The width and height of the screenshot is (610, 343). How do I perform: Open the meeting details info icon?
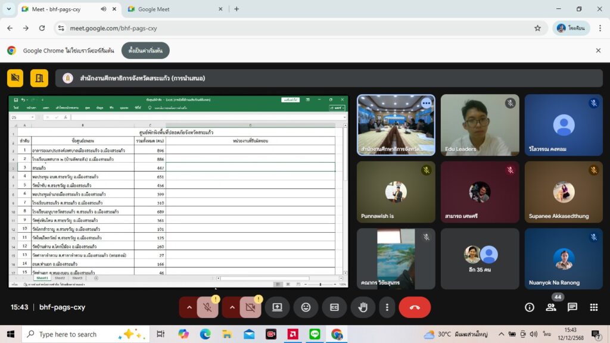[529, 307]
